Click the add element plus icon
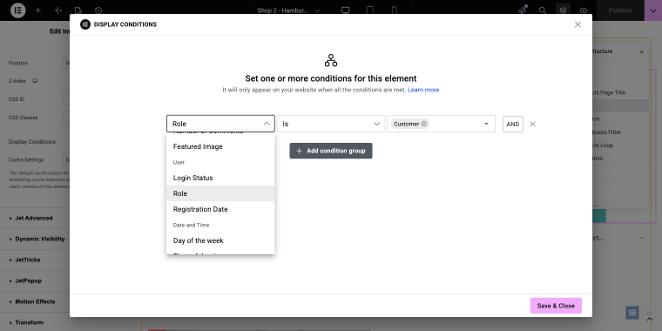Image resolution: width=662 pixels, height=331 pixels. pos(38,10)
